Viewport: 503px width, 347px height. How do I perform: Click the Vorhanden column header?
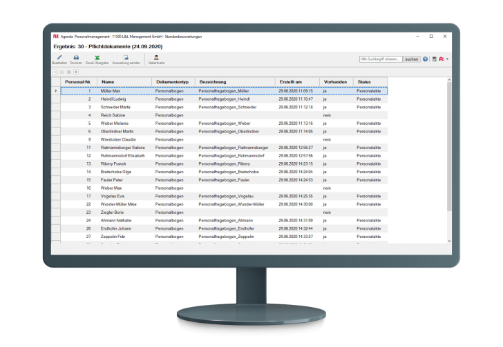pos(334,82)
